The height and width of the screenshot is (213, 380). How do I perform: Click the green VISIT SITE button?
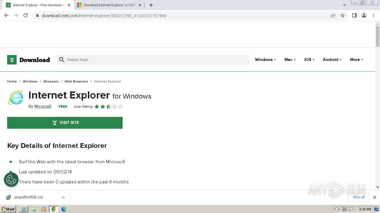click(65, 123)
